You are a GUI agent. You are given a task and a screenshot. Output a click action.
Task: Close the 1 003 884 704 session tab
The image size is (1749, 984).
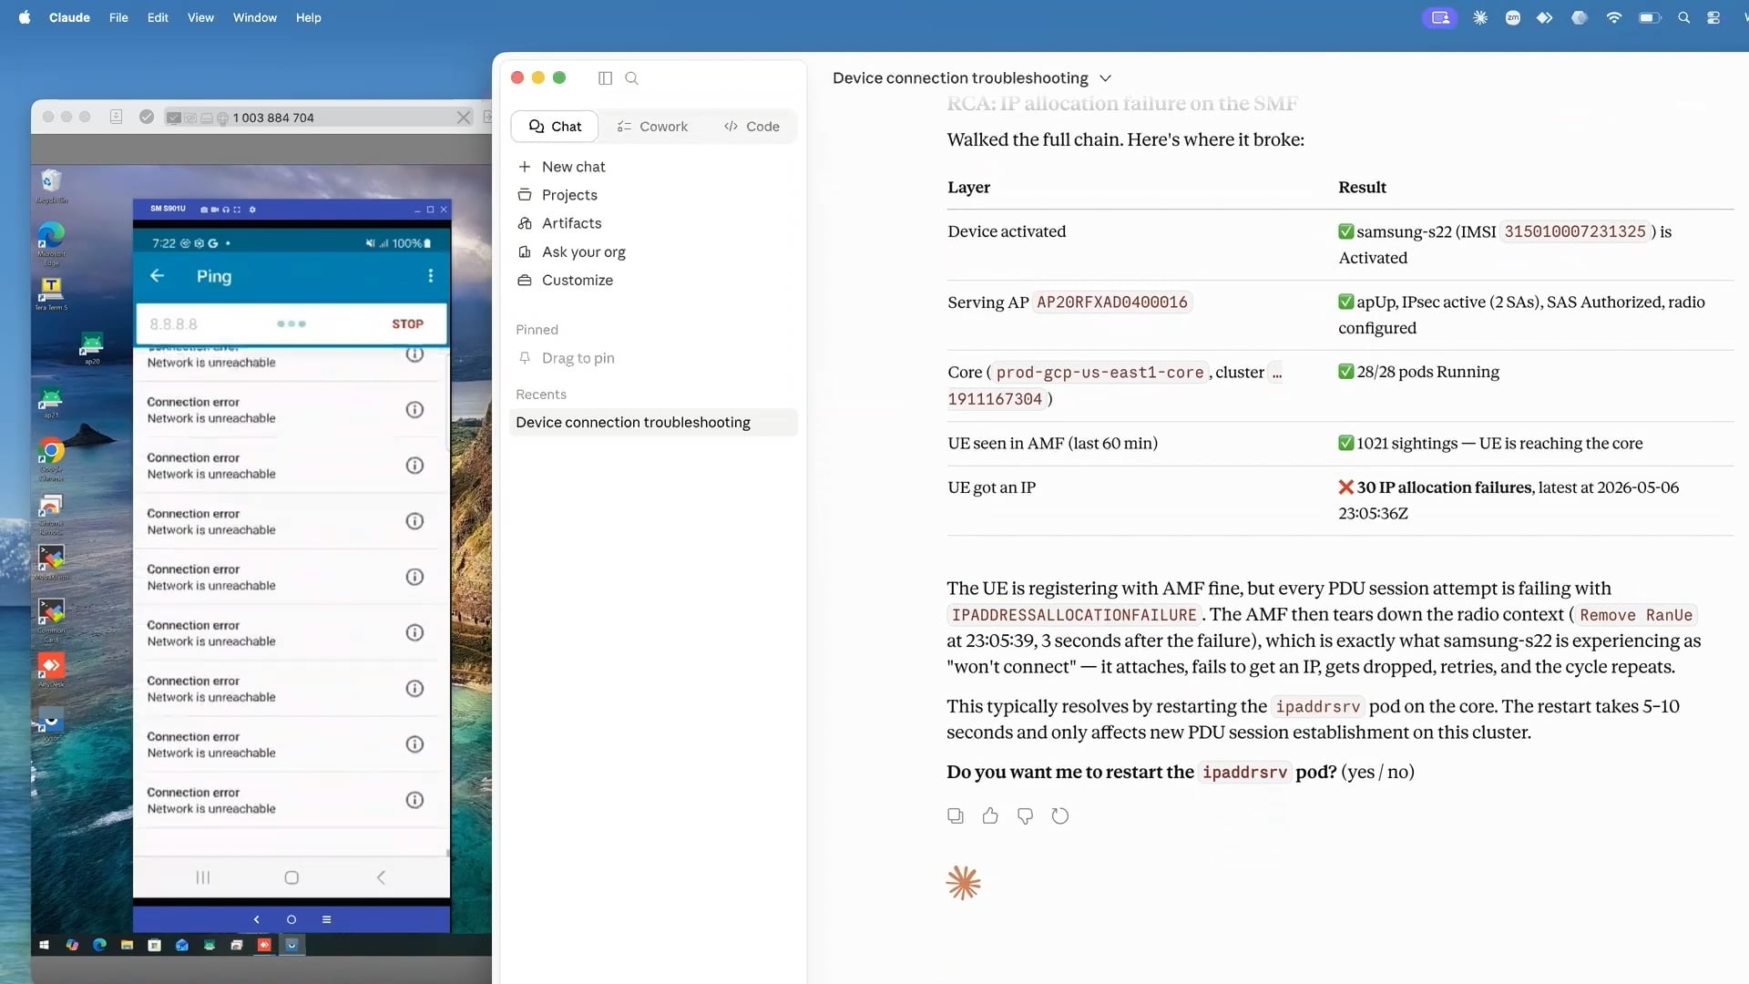464,118
